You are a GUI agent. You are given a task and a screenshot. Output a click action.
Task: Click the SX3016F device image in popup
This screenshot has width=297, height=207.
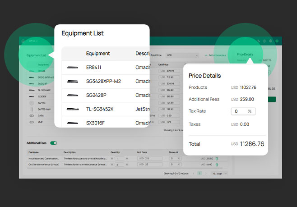[x=73, y=123]
